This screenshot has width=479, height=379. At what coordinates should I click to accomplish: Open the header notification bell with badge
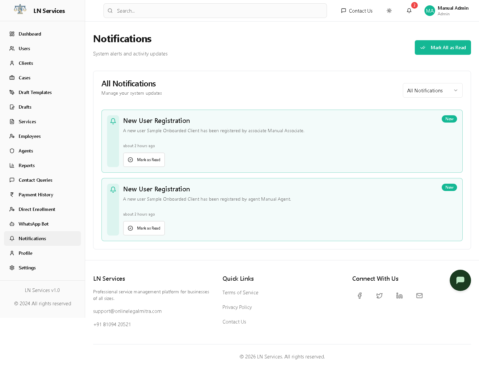(409, 11)
